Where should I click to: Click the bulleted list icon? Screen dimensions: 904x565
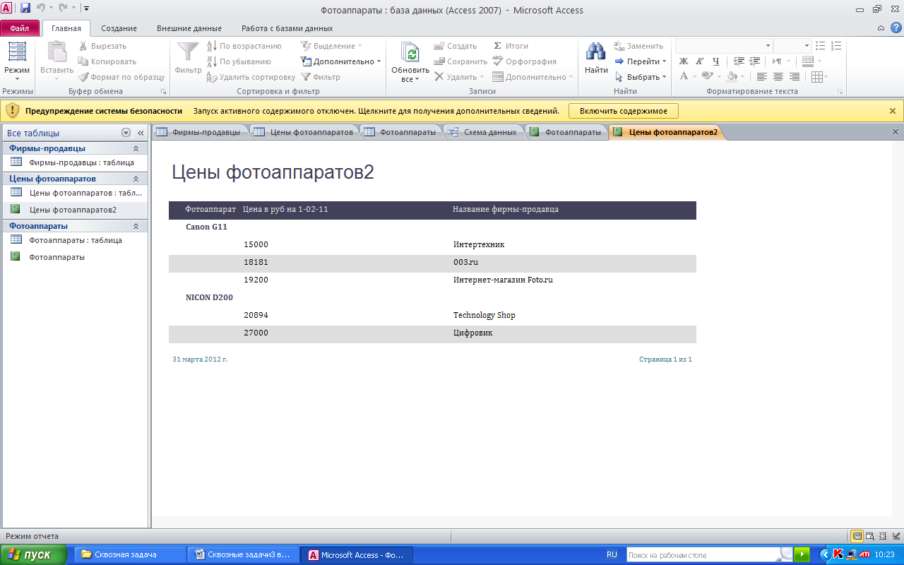pos(821,46)
